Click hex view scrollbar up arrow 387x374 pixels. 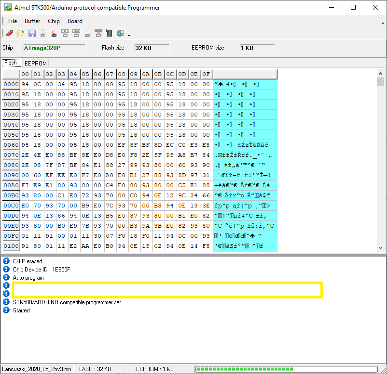click(x=380, y=74)
